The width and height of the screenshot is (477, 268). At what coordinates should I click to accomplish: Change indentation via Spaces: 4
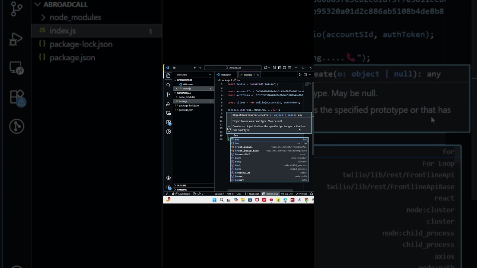click(219, 194)
